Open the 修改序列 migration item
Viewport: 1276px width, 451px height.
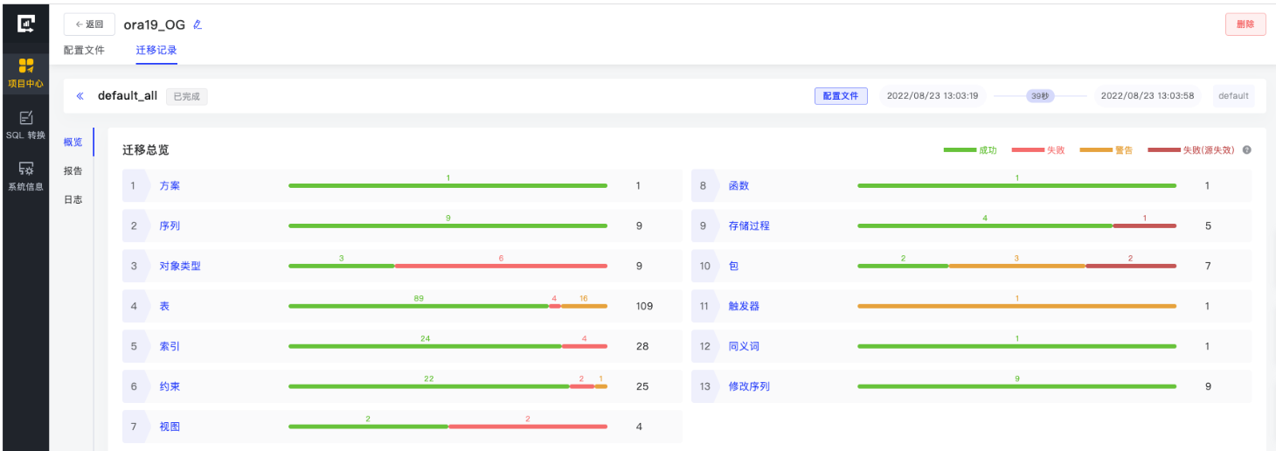pyautogui.click(x=749, y=387)
